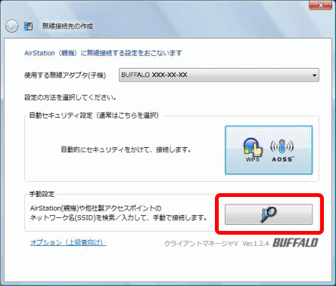Screen dimensions: 336x286
Task: Click the クライアントマネージャV Ver.1.2.4 text
Action: pyautogui.click(x=216, y=244)
